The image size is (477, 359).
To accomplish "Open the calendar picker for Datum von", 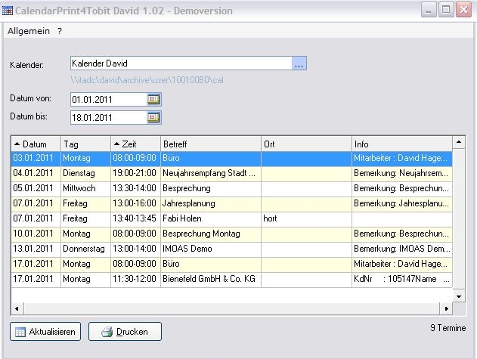I will pos(153,100).
